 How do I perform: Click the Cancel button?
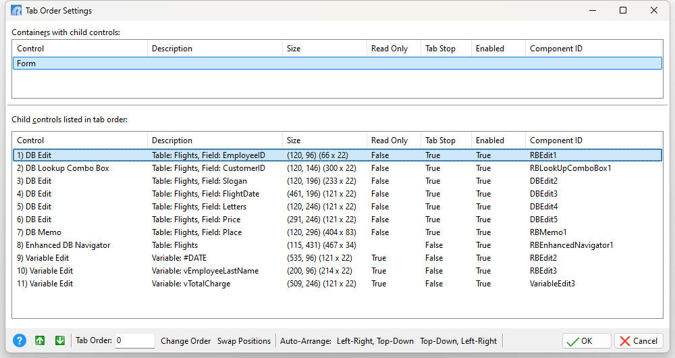click(639, 340)
